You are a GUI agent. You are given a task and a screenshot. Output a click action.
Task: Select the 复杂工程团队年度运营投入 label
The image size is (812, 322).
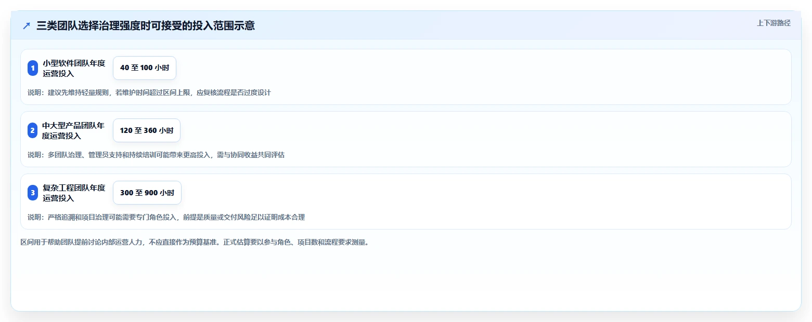point(74,193)
